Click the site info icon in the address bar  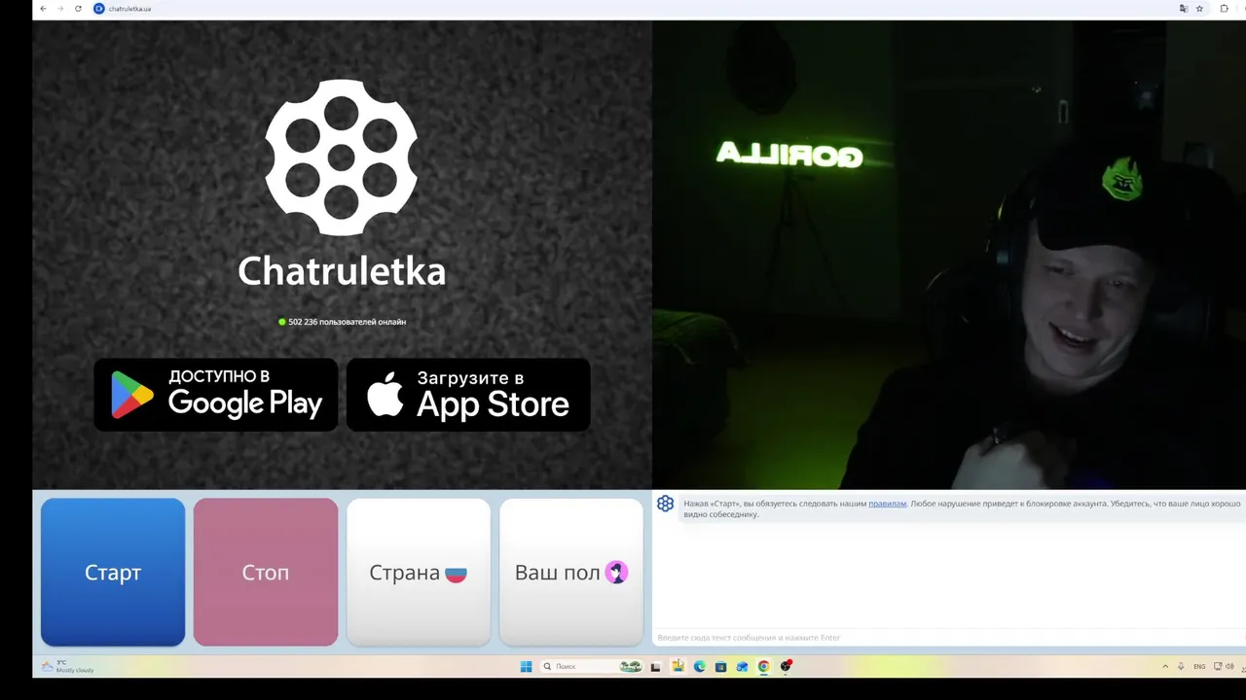coord(98,9)
